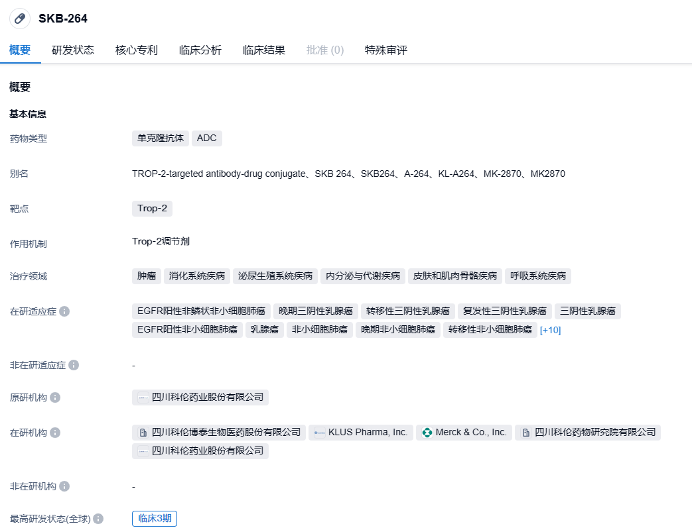Screen dimensions: 692x528
Task: Click info icon beside 在研机构 label
Action: tap(55, 433)
